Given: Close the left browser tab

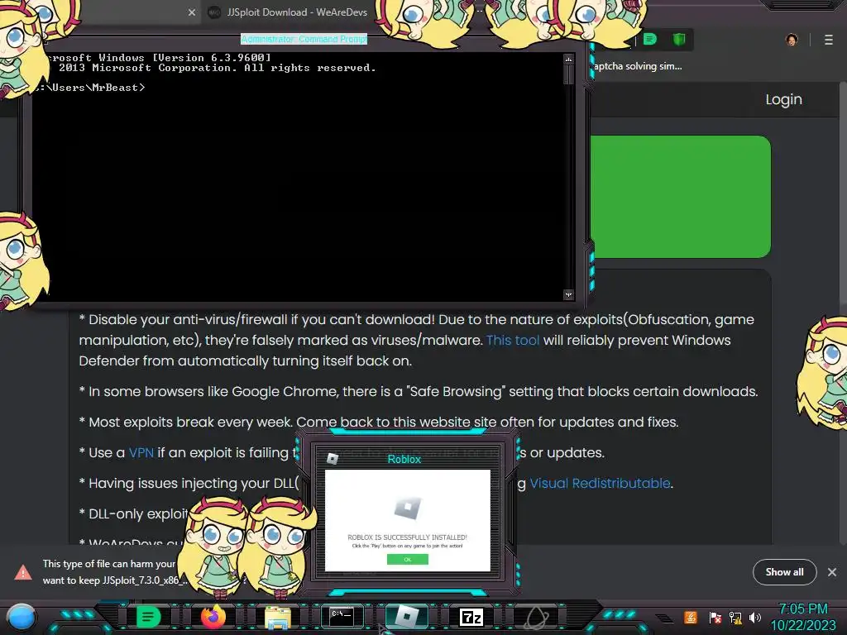Looking at the screenshot, I should 192,12.
